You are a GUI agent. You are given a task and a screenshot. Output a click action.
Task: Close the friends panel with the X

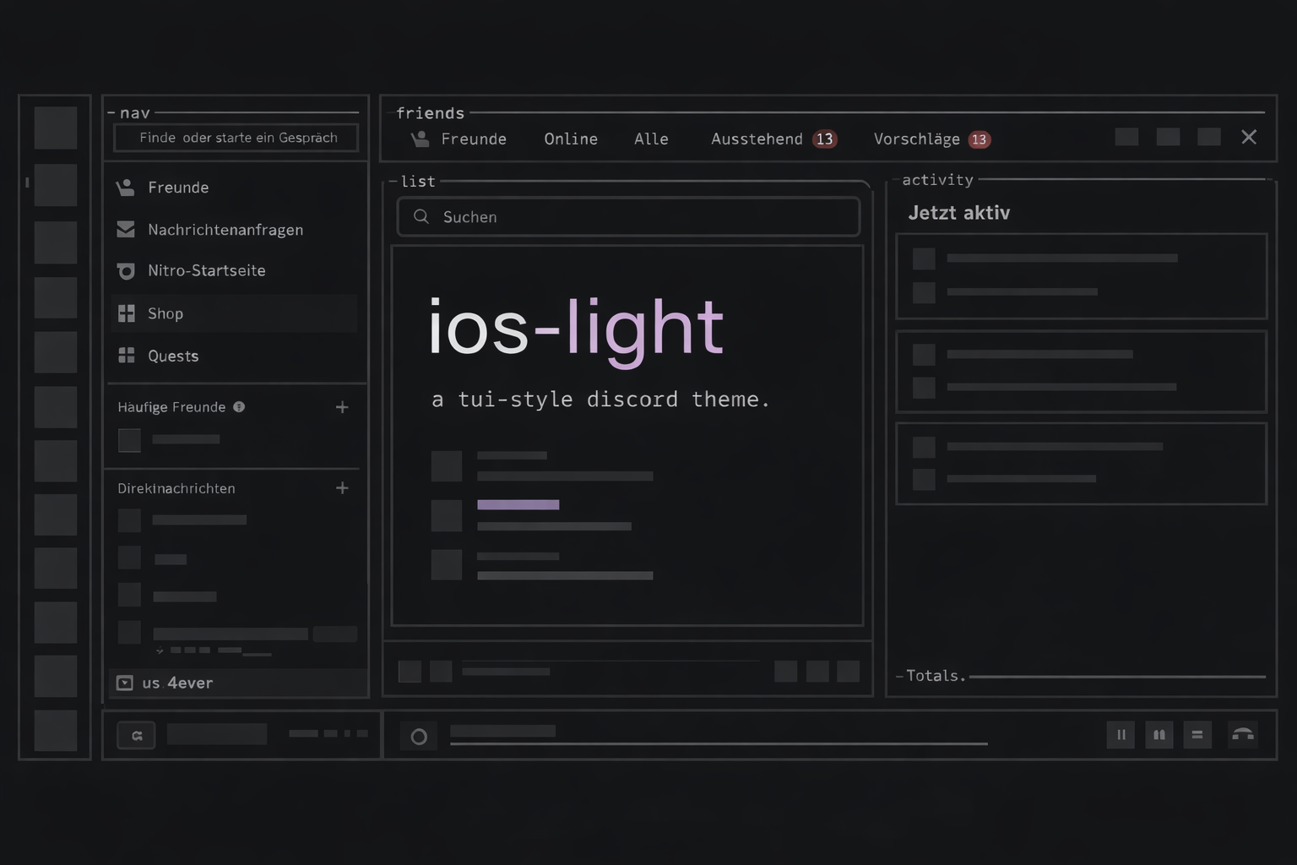point(1249,137)
